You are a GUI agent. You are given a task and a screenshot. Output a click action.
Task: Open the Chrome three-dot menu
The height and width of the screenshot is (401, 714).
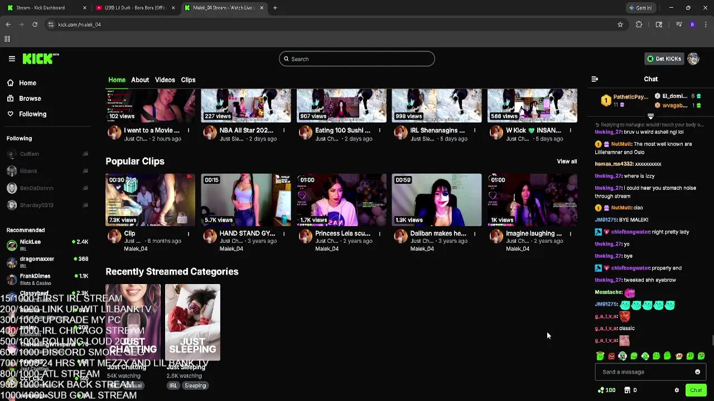[706, 25]
